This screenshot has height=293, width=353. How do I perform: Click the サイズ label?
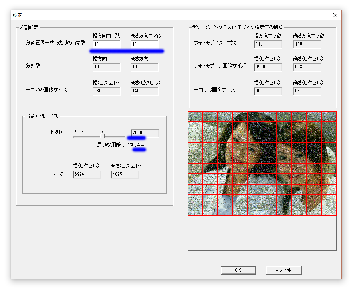[56, 174]
